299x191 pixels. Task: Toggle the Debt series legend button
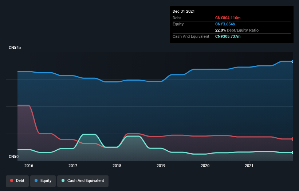tap(17, 181)
